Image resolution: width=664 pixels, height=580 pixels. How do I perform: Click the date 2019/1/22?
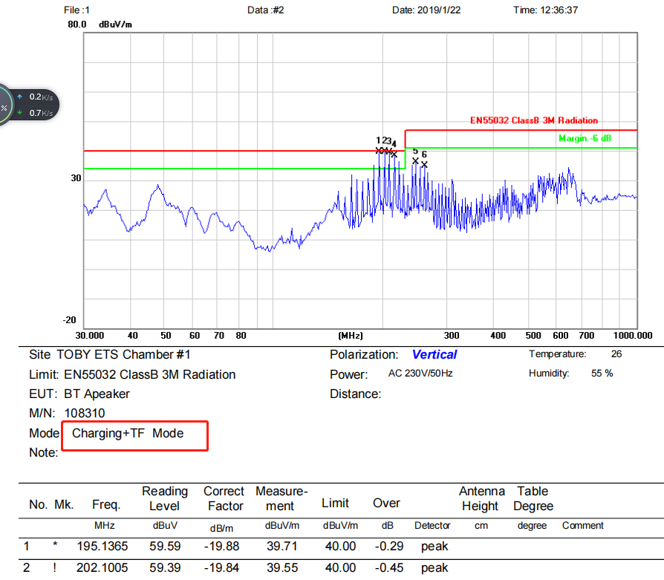click(x=439, y=10)
